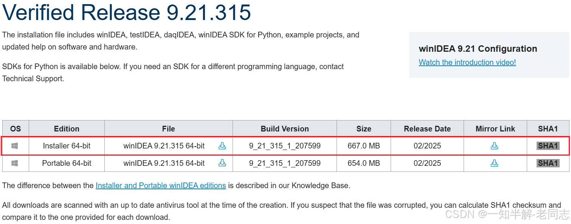Open the Watch the introduction video link

tap(467, 62)
